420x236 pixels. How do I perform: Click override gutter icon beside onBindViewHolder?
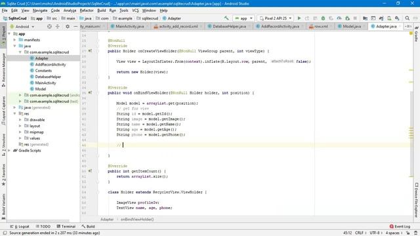(x=91, y=92)
